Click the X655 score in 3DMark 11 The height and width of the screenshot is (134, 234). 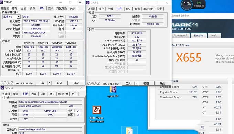pyautogui.click(x=189, y=58)
